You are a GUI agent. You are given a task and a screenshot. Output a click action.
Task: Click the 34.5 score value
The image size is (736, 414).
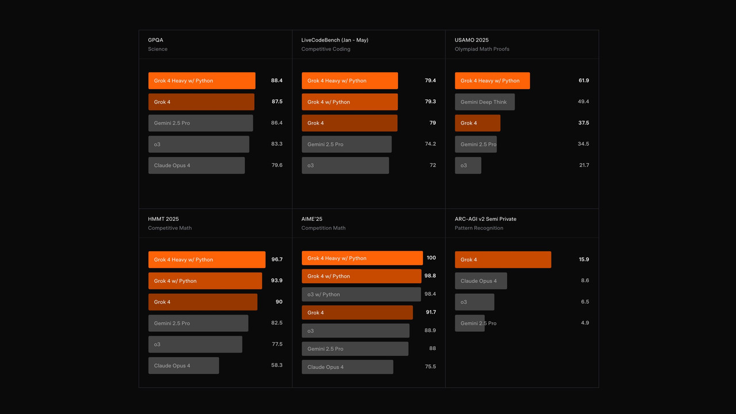pos(584,144)
